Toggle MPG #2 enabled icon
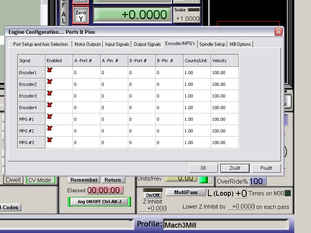The image size is (311, 233). click(x=50, y=129)
